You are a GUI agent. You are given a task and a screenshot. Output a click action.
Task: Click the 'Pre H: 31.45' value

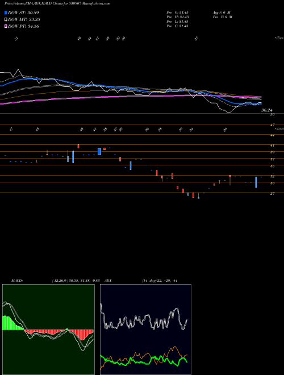tap(178, 17)
